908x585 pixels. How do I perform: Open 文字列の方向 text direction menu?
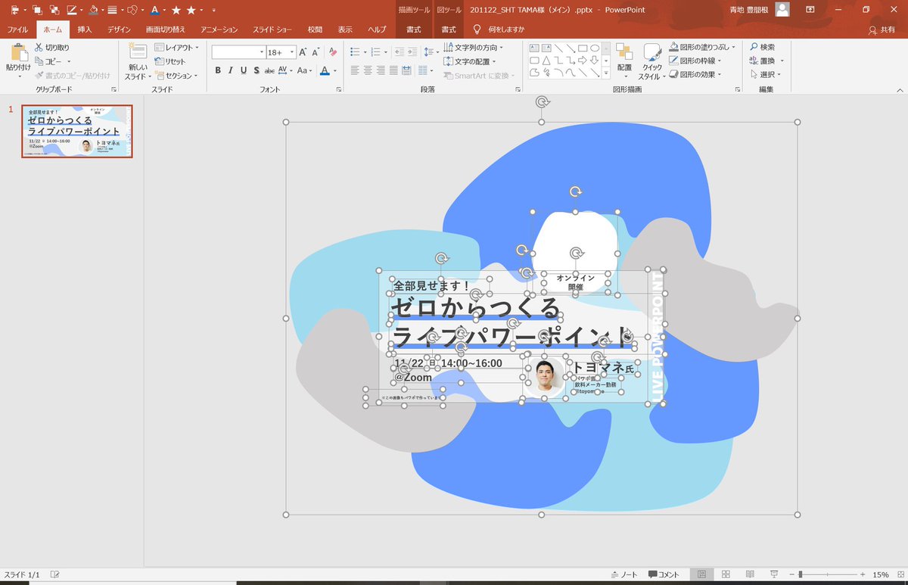[473, 47]
